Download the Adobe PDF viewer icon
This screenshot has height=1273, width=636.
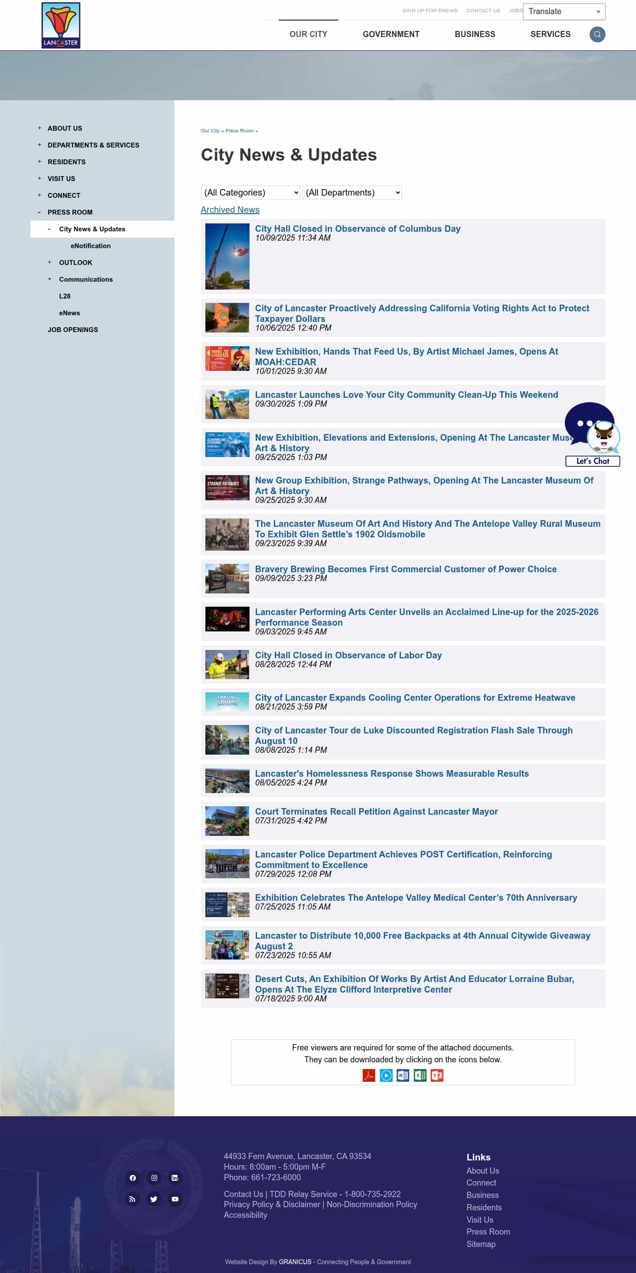click(369, 1075)
